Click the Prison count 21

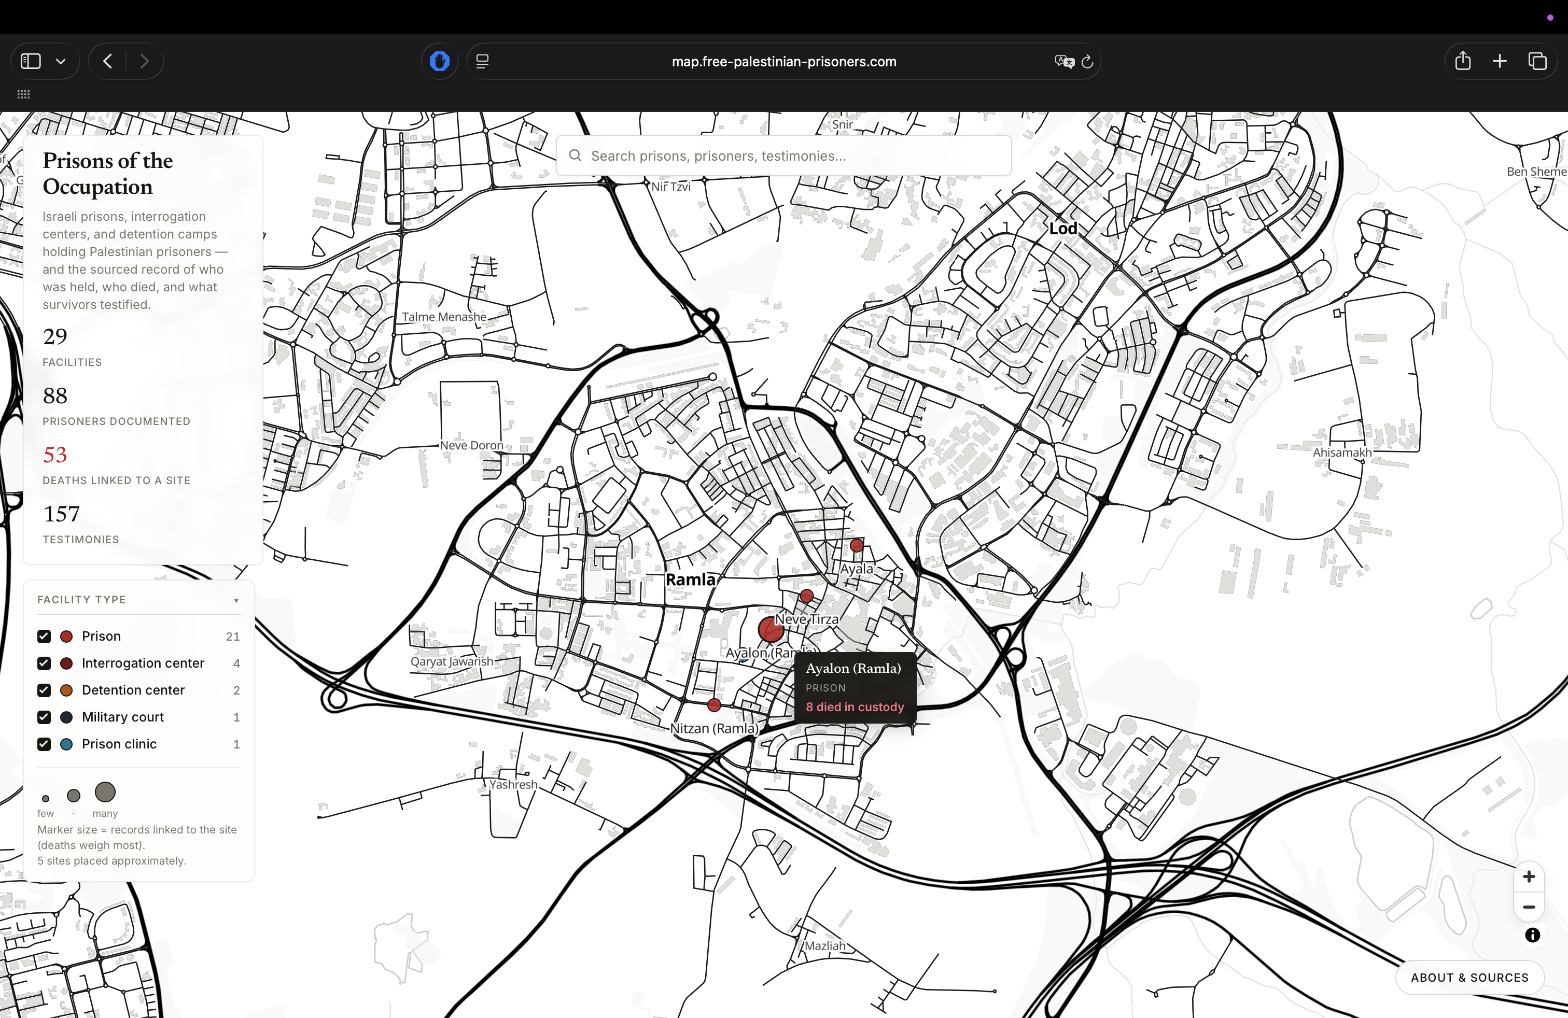click(233, 636)
